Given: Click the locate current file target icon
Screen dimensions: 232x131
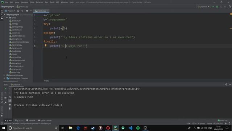Looking at the screenshot, I should (18, 11).
